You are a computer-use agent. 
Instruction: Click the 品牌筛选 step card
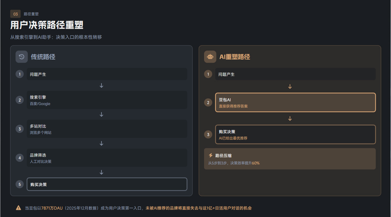(x=107, y=158)
